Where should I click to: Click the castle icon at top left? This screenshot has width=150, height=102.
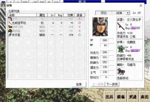tap(3, 4)
